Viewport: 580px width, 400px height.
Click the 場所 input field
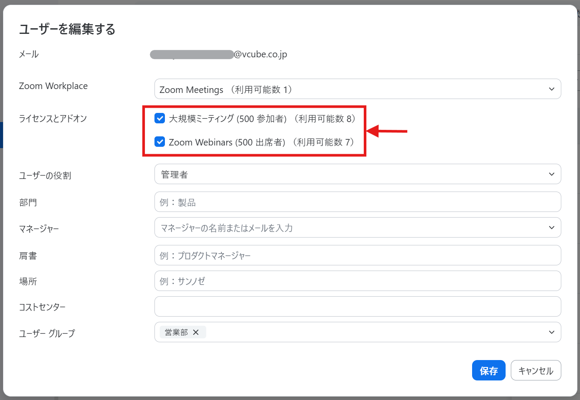pos(358,281)
